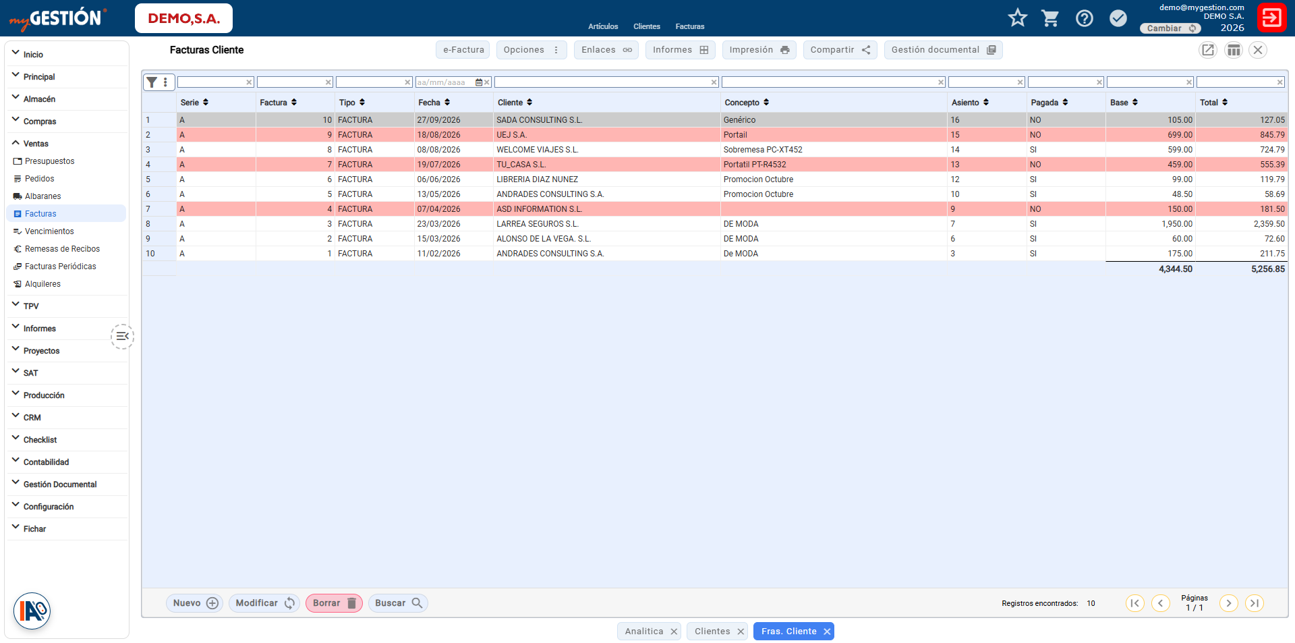Go to the first page
The width and height of the screenshot is (1295, 643).
click(1135, 603)
